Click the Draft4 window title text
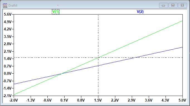This screenshot has width=190, height=106. [13, 6]
